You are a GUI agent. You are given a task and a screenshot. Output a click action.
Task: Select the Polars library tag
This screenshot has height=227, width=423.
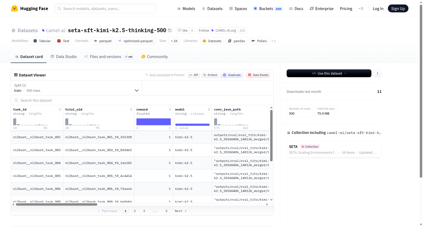click(x=259, y=41)
